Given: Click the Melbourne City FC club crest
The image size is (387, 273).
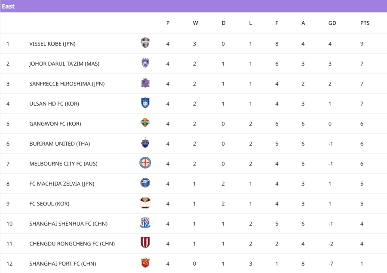Looking at the screenshot, I should click(x=145, y=163).
